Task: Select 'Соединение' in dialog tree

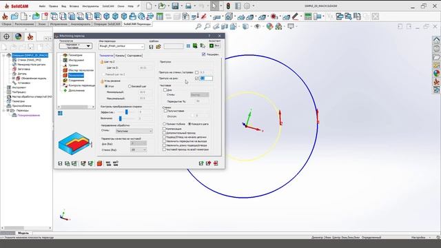Action: [x=76, y=81]
